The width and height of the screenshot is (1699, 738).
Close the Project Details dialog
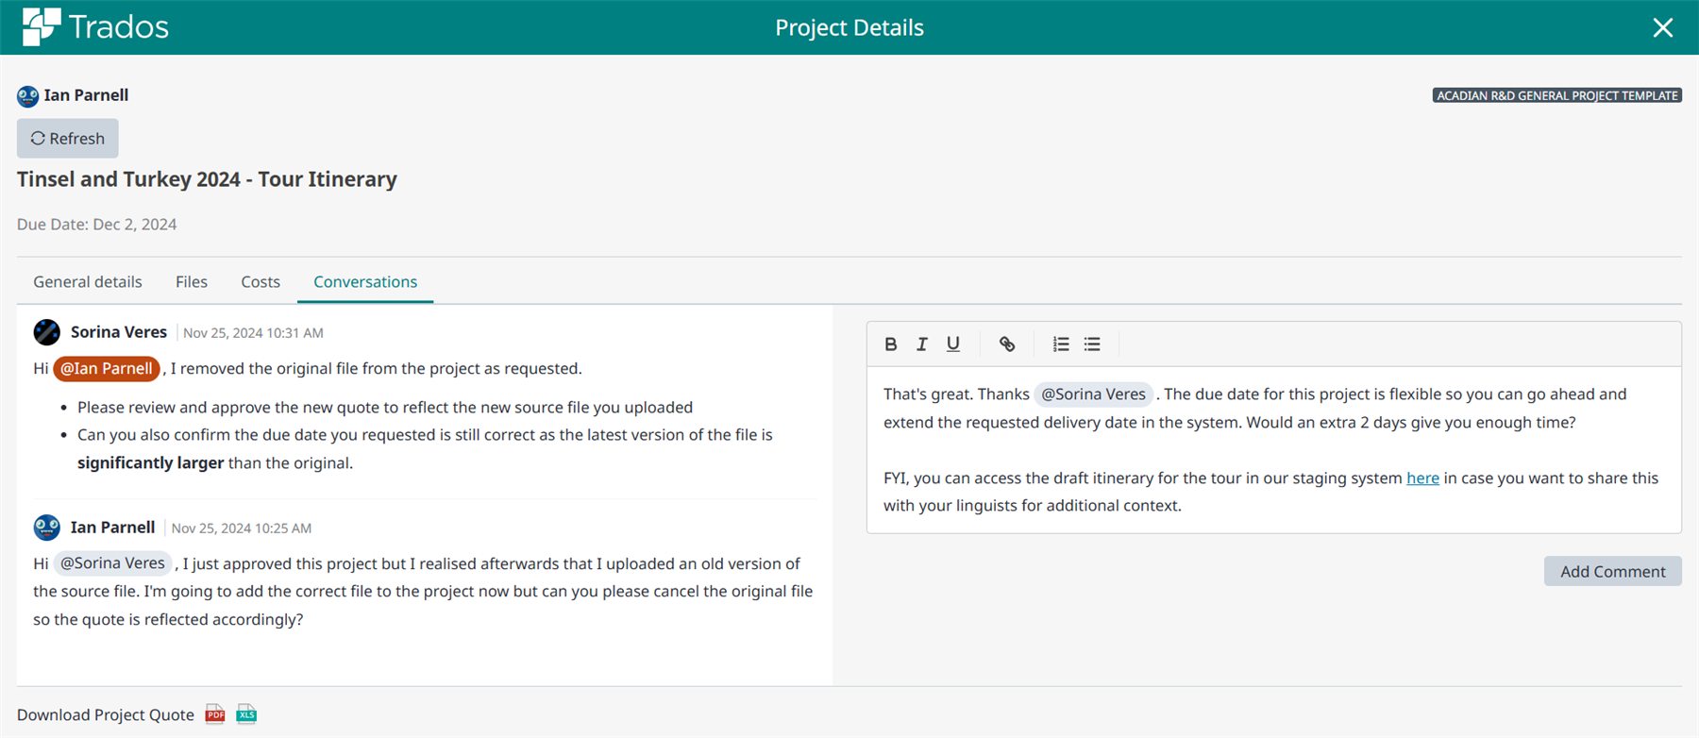(1662, 27)
